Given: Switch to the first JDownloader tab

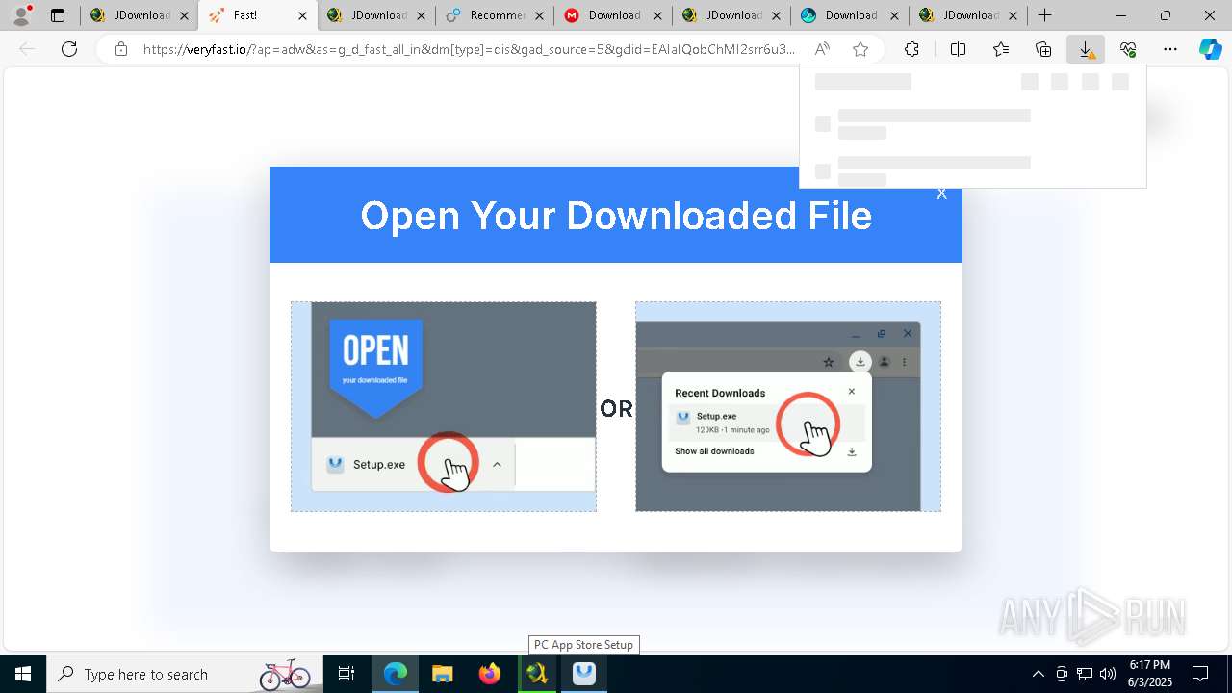Looking at the screenshot, I should (x=139, y=15).
